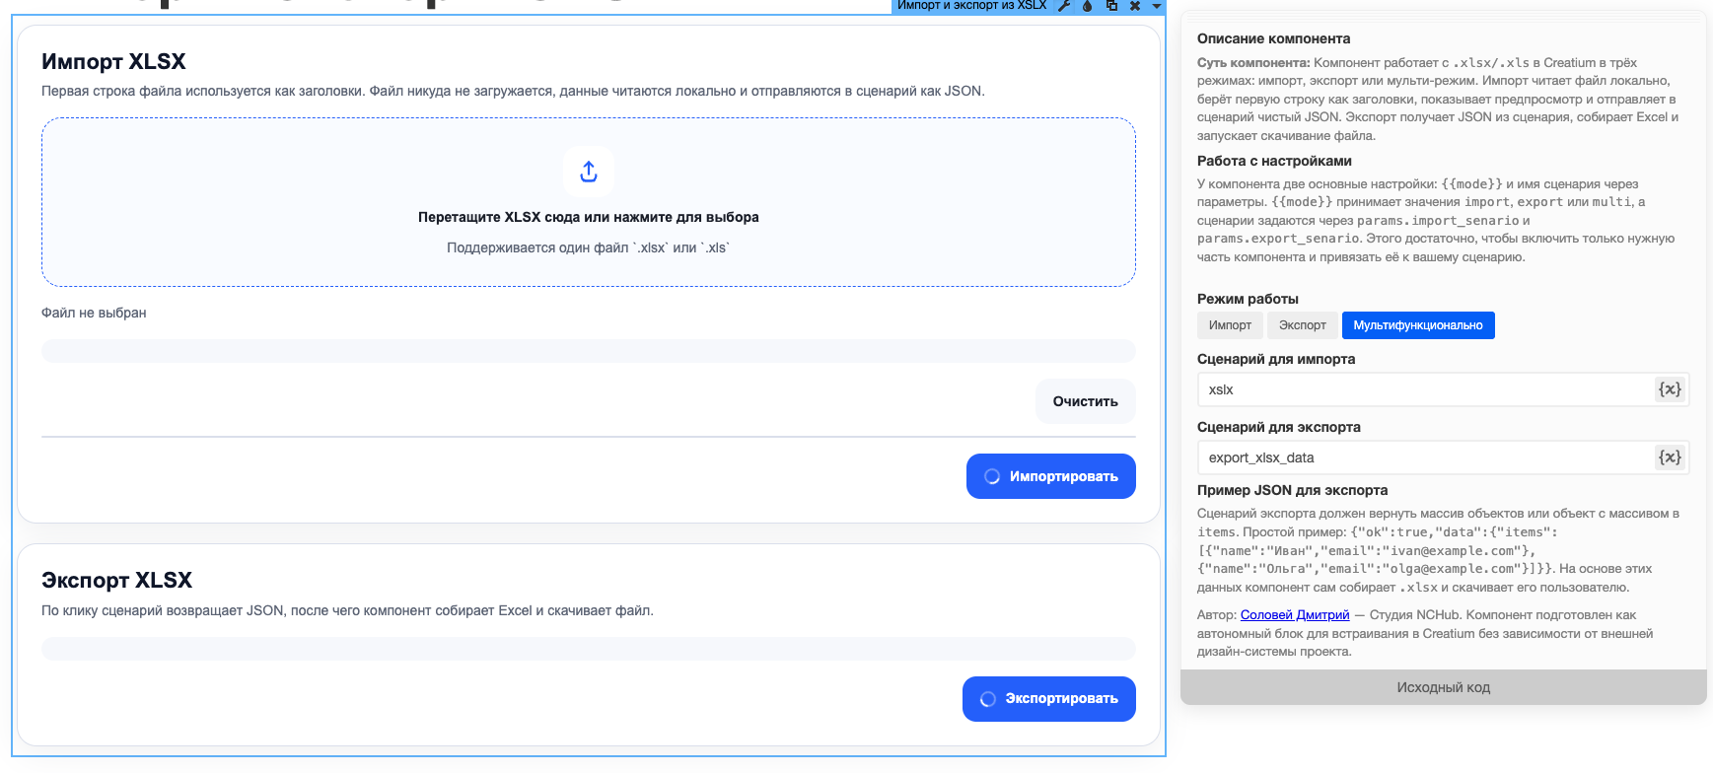This screenshot has height=773, width=1713.
Task: Select Мультифункционально working mode
Action: tap(1417, 325)
